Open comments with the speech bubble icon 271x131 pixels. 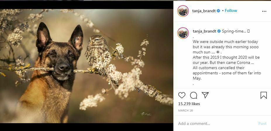pyautogui.click(x=194, y=95)
